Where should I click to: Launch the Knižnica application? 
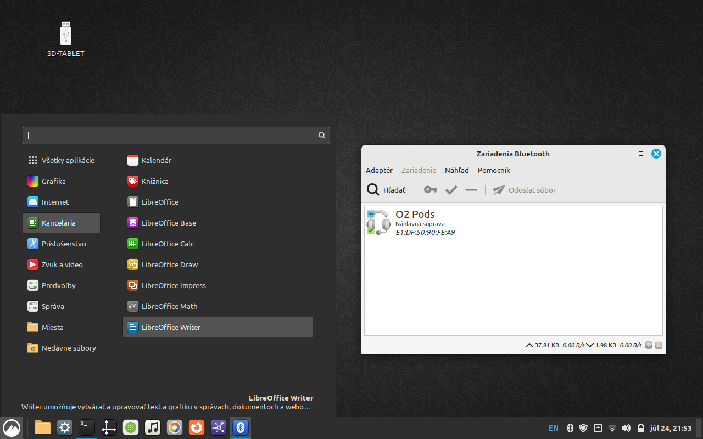217,181
